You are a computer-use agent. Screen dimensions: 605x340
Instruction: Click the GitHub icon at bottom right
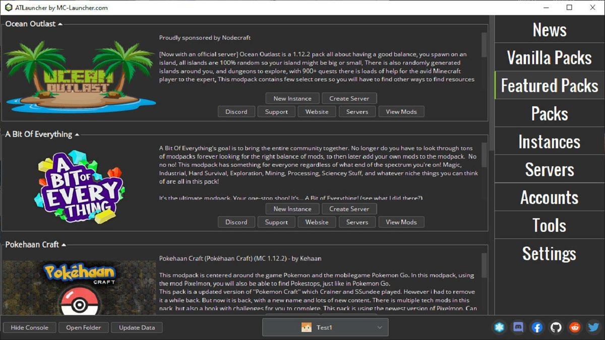pos(556,327)
